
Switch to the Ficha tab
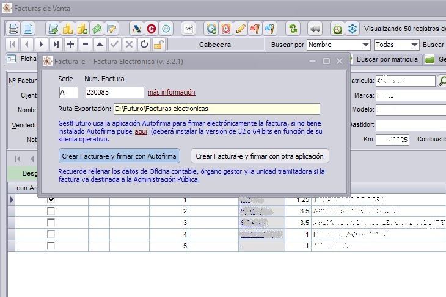[x=22, y=59]
